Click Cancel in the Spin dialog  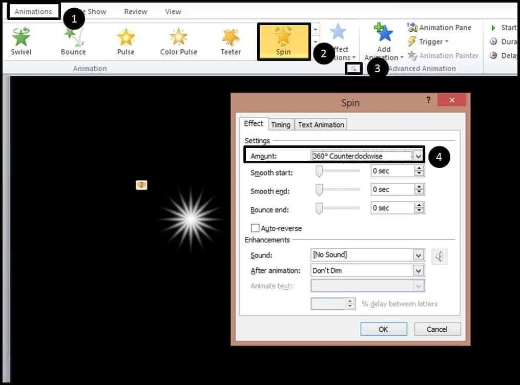coord(437,329)
